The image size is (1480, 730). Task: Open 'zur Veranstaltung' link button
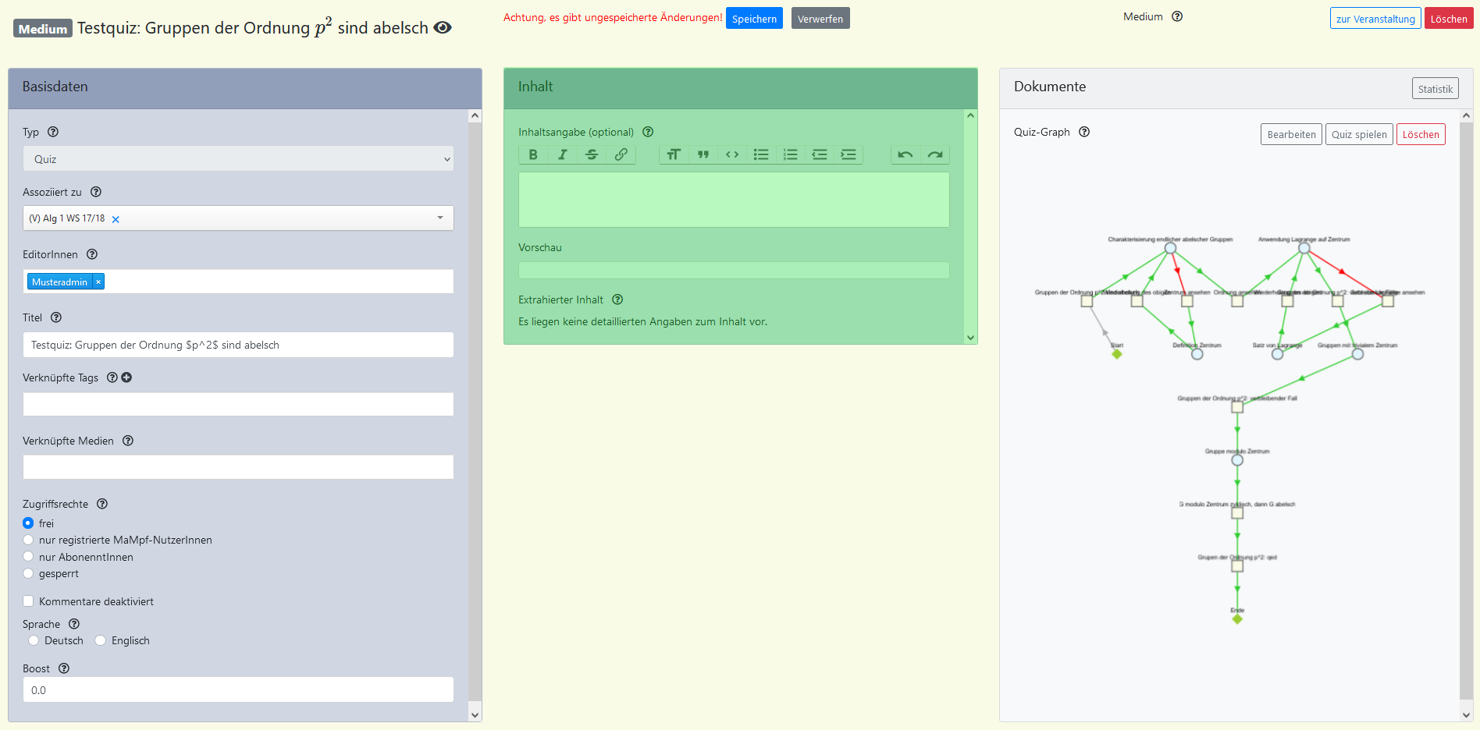1375,19
